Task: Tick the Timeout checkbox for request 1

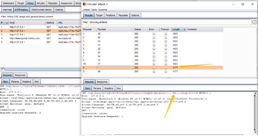Action: point(166,34)
